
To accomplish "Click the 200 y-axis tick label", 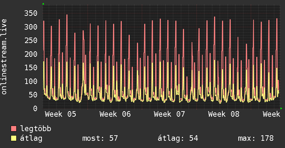I will [x=30, y=54].
